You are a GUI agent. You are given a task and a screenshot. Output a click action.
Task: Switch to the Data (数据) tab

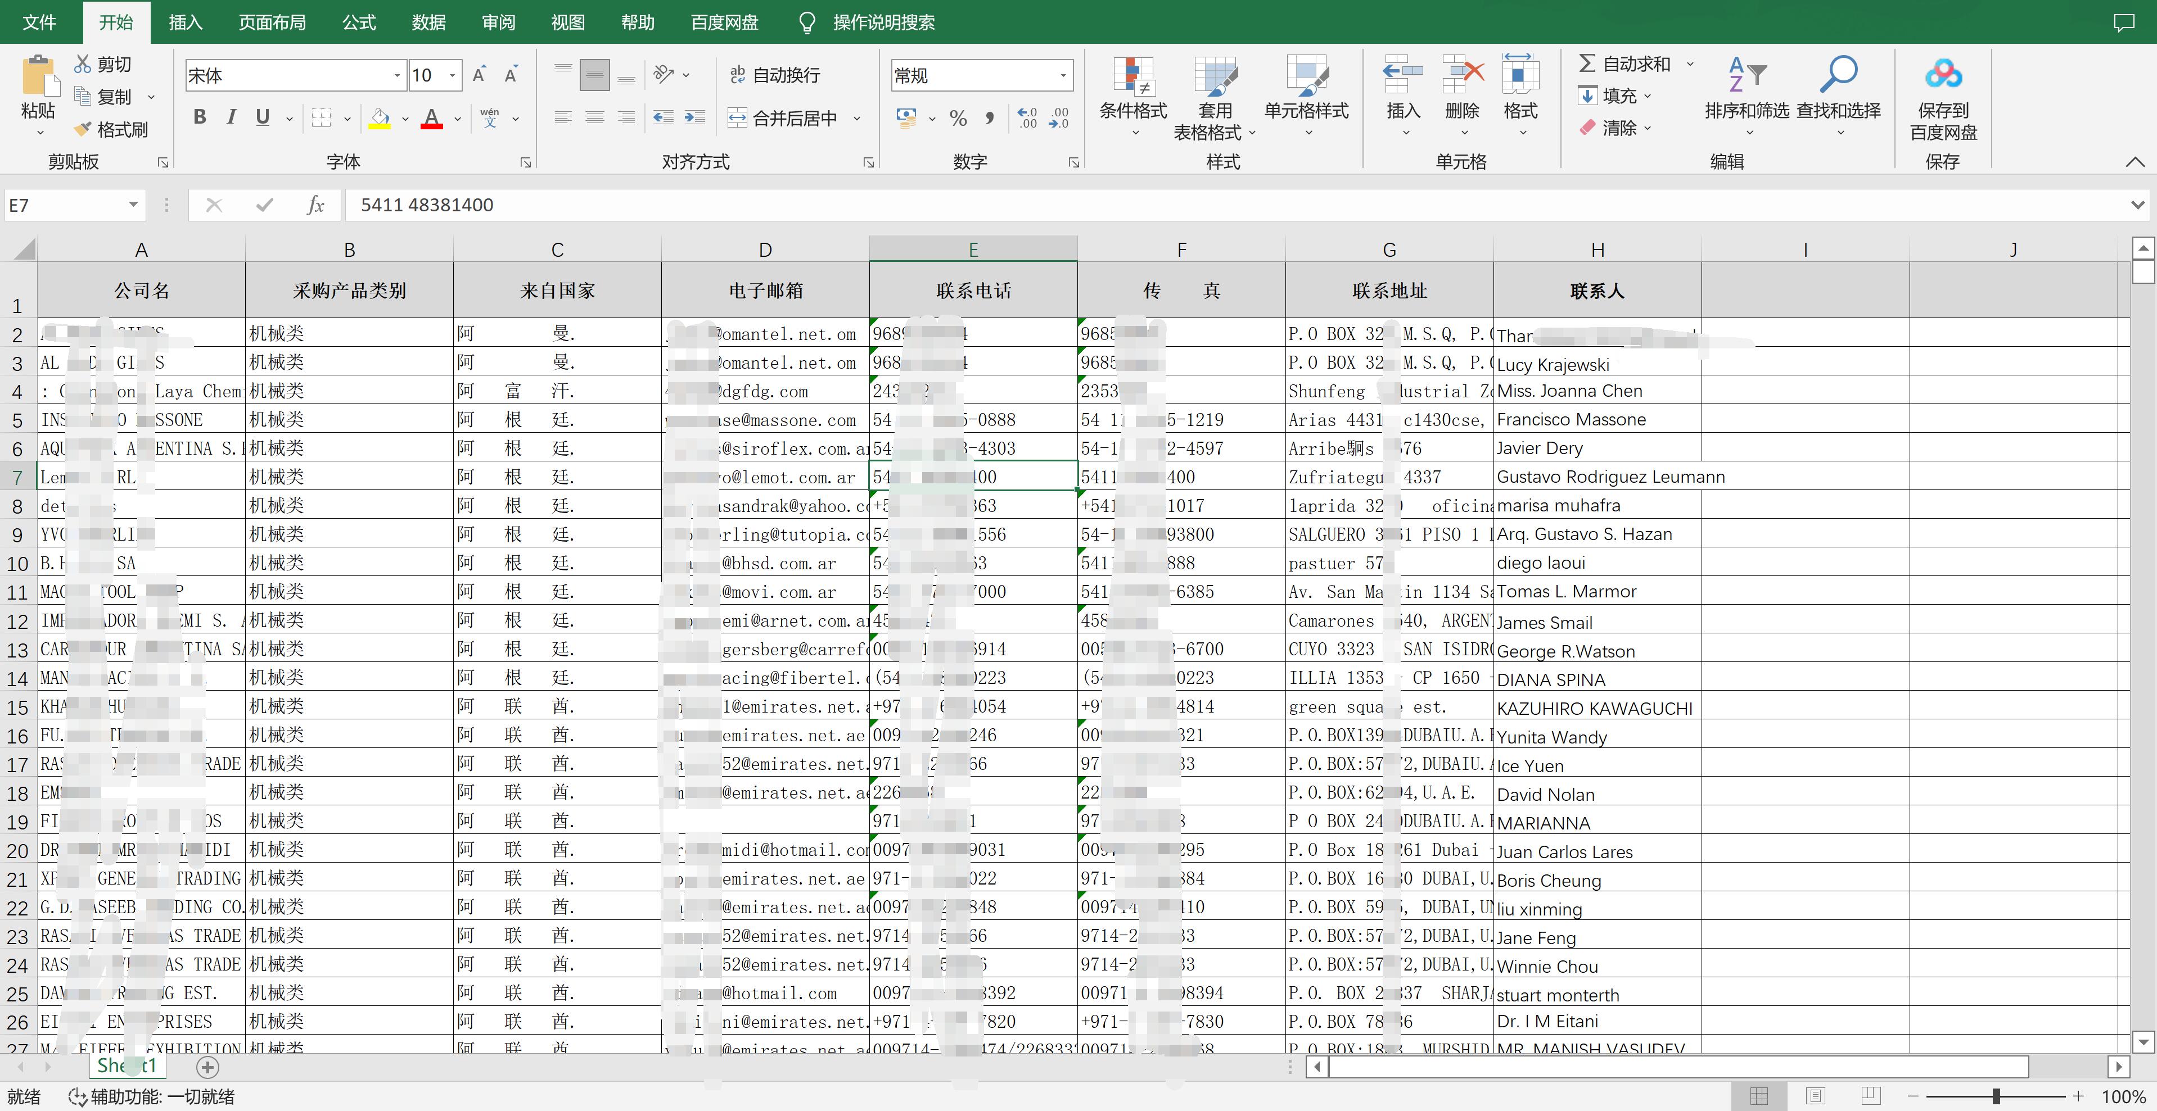(x=428, y=22)
